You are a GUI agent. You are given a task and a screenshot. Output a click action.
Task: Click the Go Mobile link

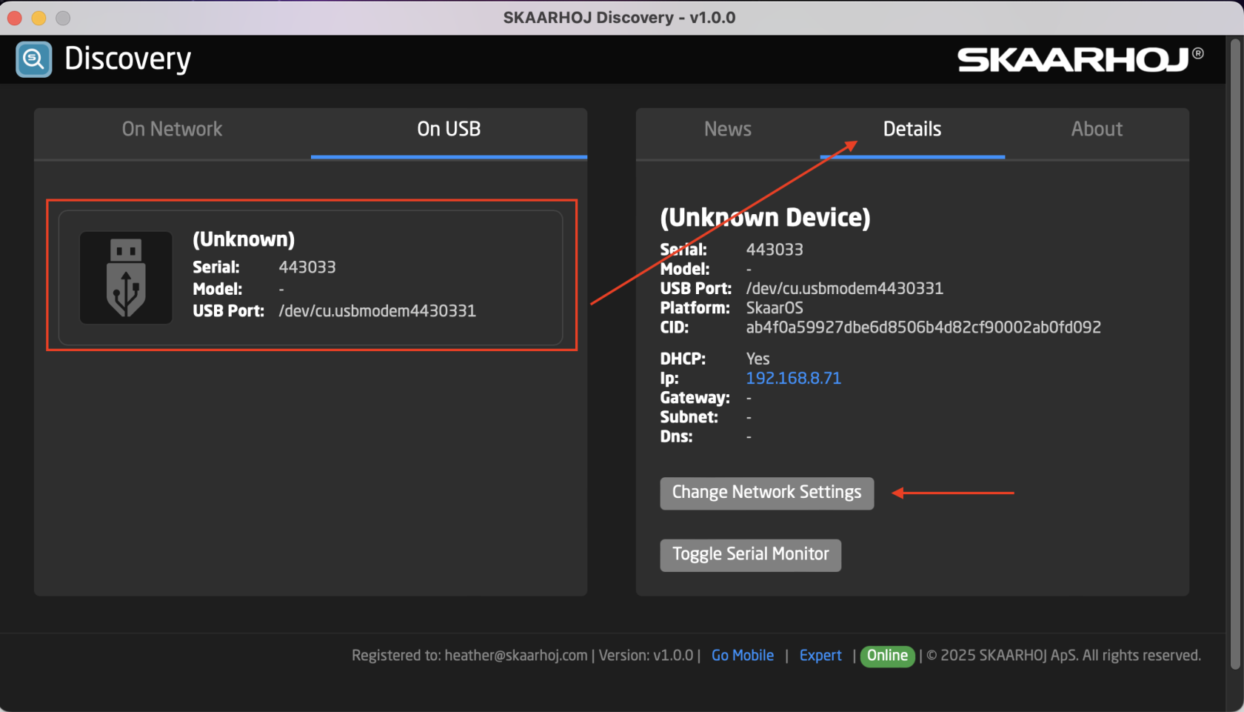point(742,656)
